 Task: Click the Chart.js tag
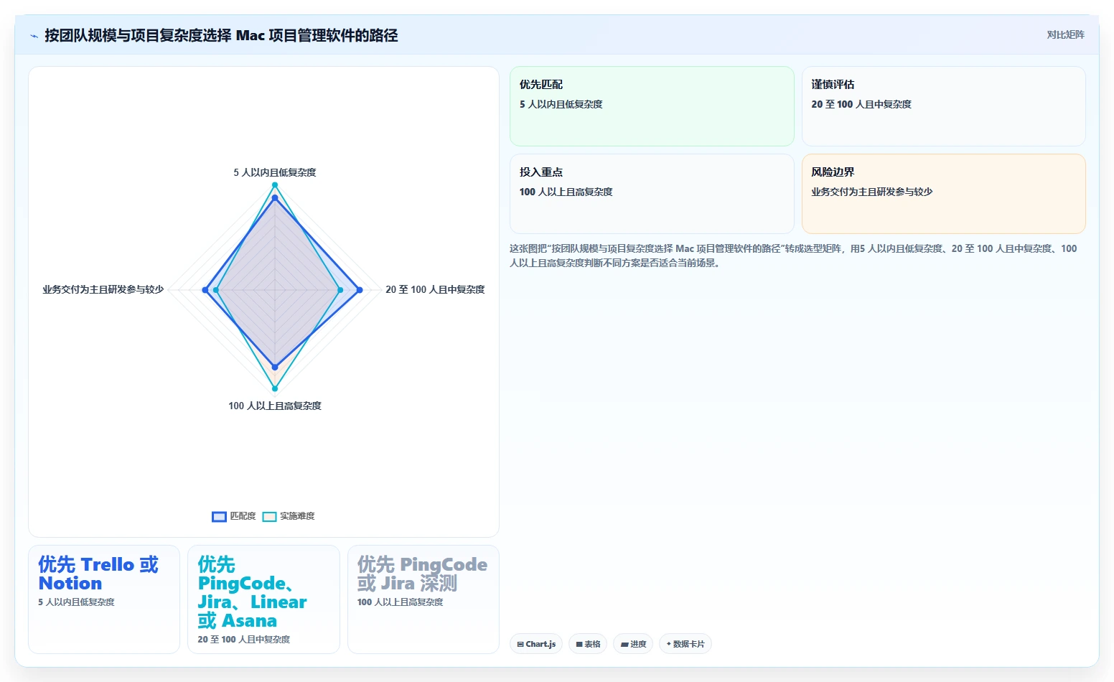tap(537, 644)
